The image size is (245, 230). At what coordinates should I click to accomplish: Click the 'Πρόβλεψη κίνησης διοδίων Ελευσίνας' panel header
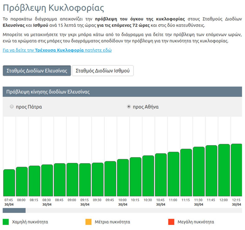[x=122, y=92]
